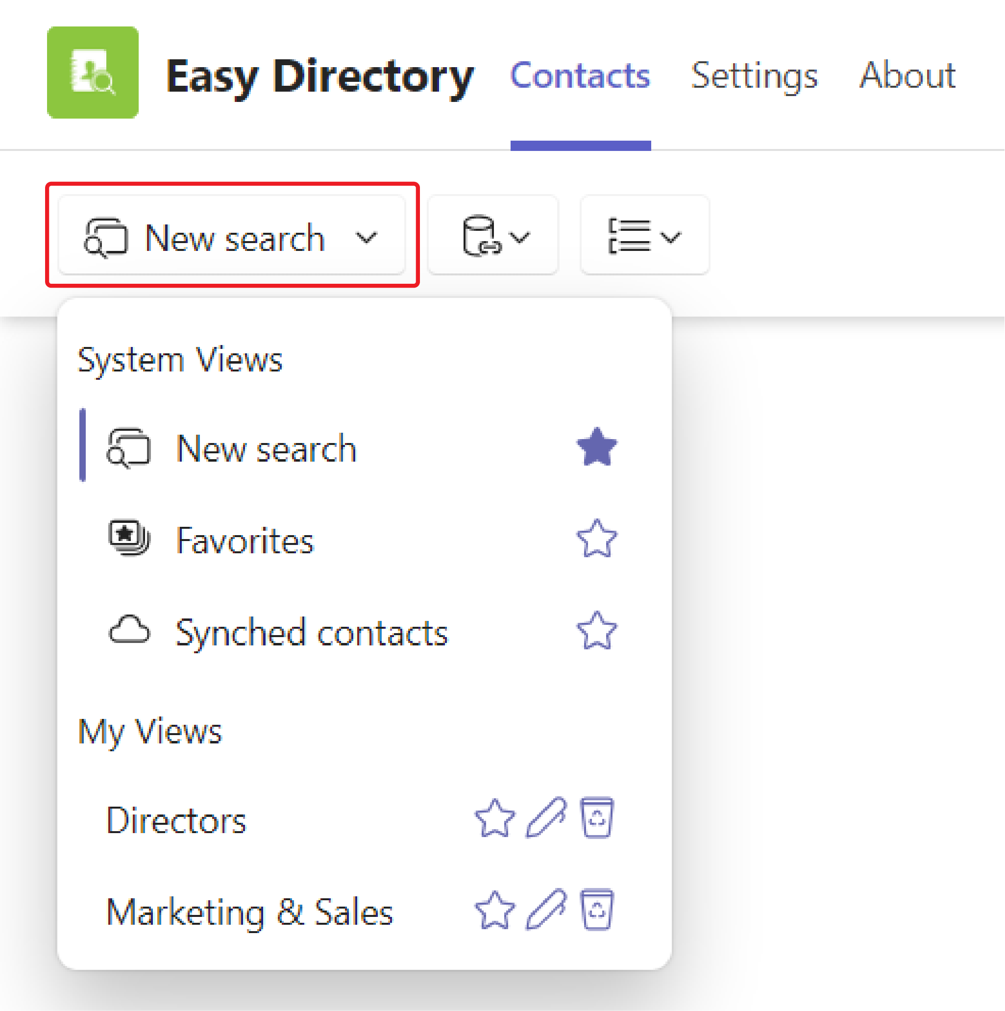Screen dimensions: 1005x1011
Task: Select the Directors view
Action: (176, 820)
